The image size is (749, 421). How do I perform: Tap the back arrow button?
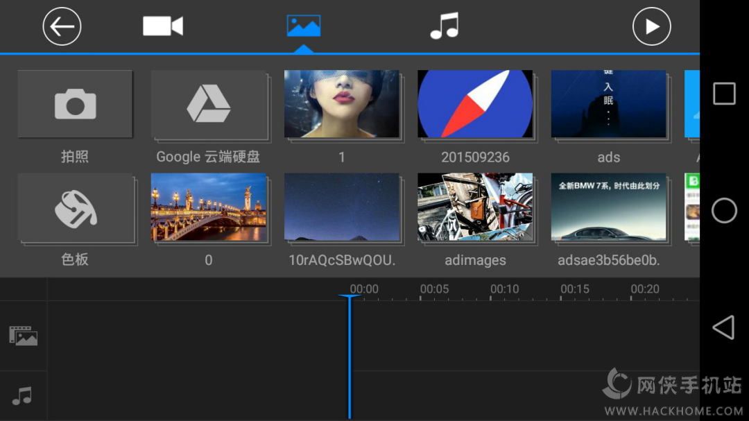62,27
